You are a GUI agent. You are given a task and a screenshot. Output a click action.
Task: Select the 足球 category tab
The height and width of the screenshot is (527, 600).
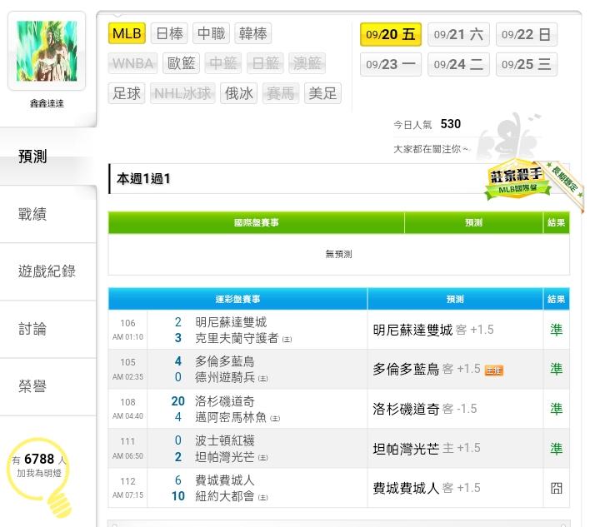pos(127,93)
